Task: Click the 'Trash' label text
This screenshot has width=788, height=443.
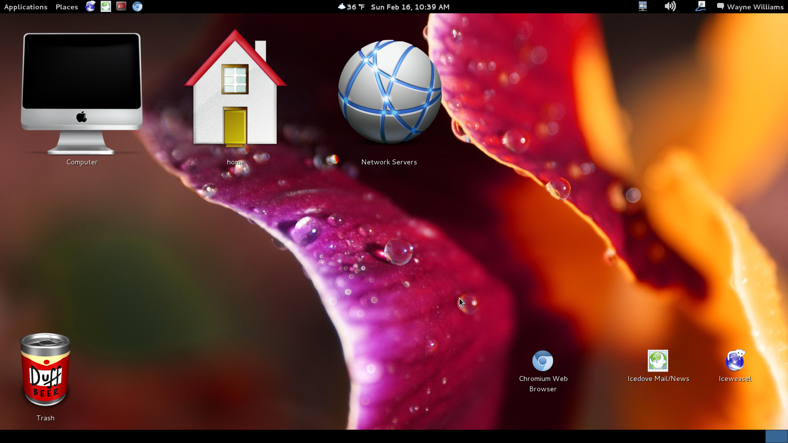Action: (45, 418)
